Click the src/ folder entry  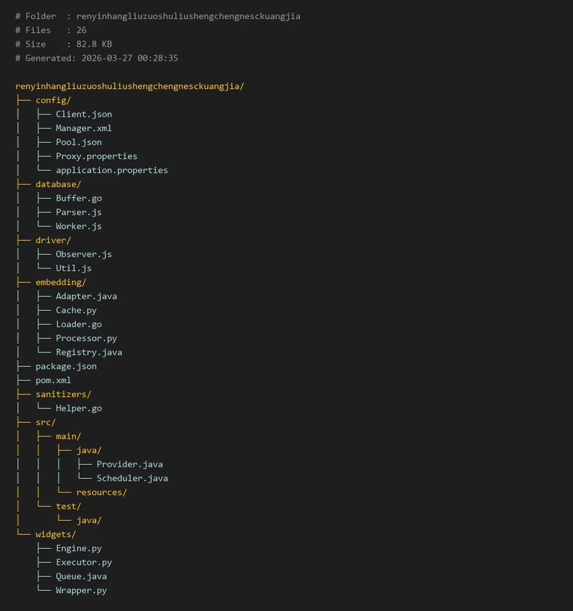coord(46,422)
